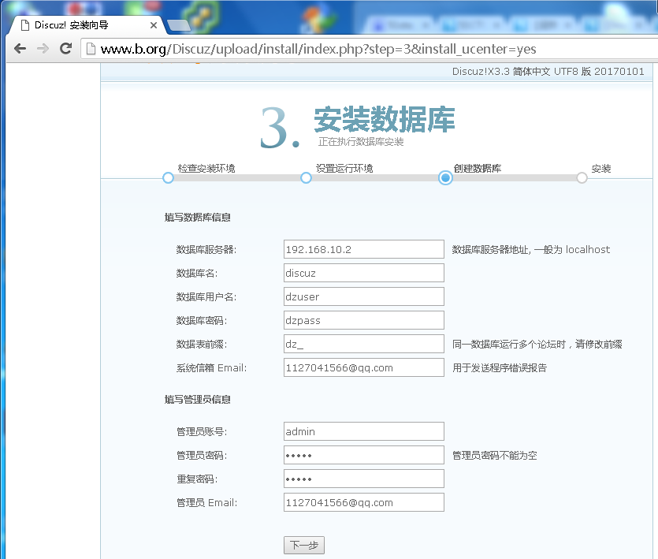Click the 数据库密码 field dzpass
658x559 pixels.
pos(364,320)
